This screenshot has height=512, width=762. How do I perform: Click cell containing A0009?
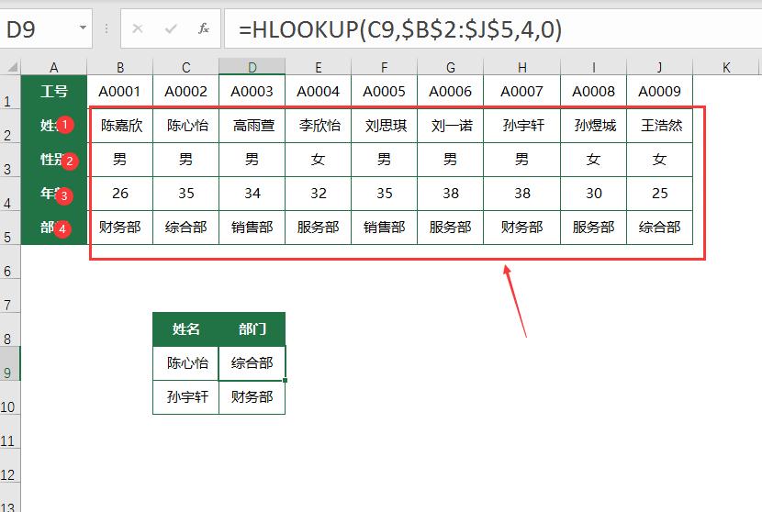[660, 92]
